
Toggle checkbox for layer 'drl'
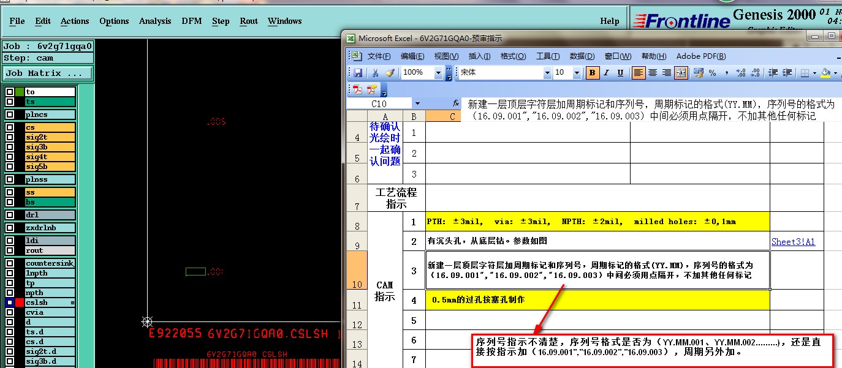pos(10,215)
